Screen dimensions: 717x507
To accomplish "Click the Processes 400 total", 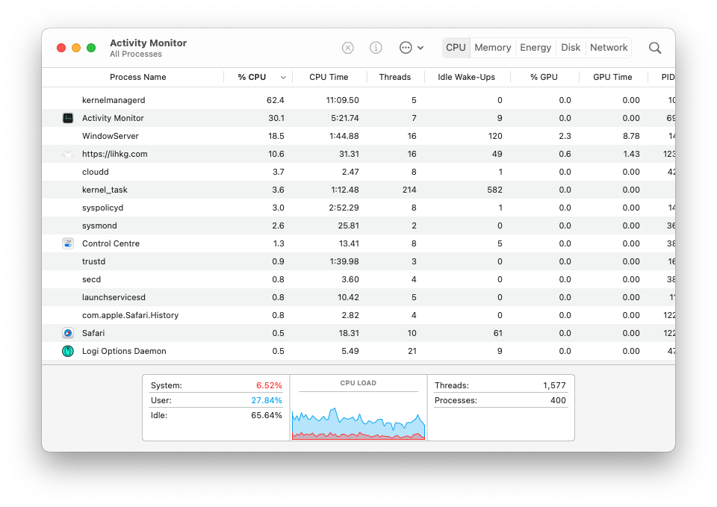I will [x=558, y=400].
